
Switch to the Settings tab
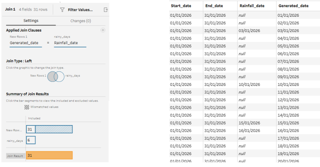click(31, 21)
